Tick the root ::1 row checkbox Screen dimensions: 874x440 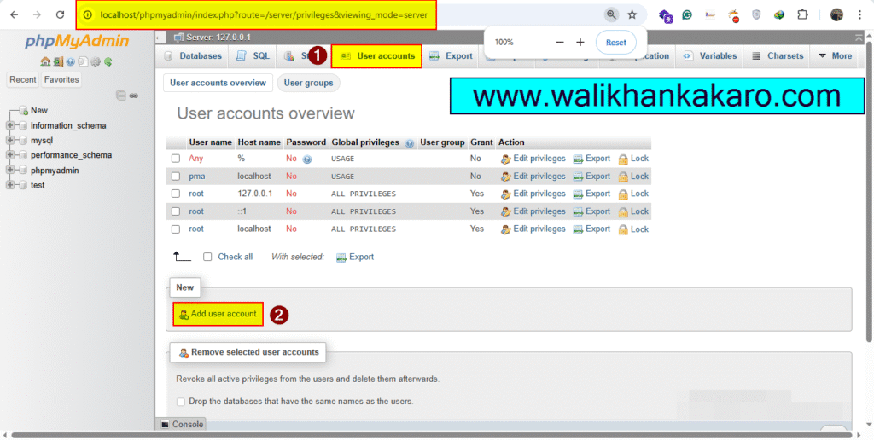pyautogui.click(x=176, y=211)
